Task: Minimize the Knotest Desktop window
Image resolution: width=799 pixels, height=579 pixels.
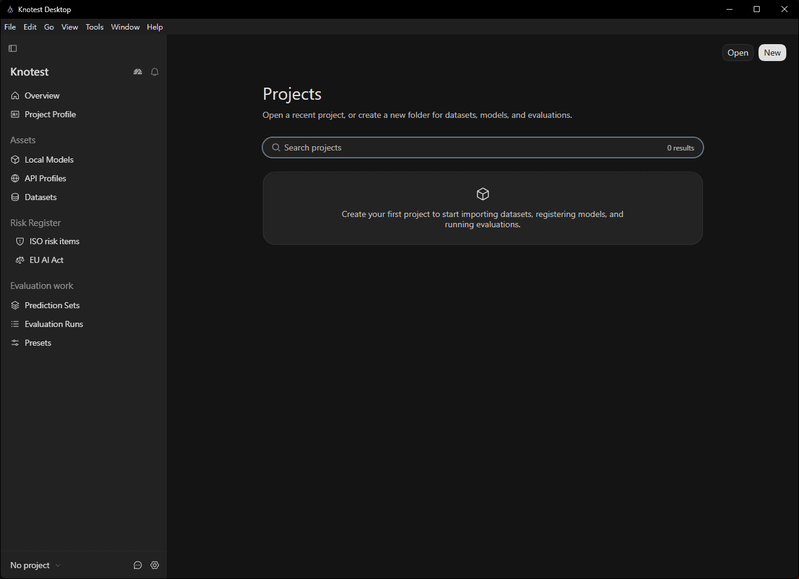Action: click(x=729, y=9)
